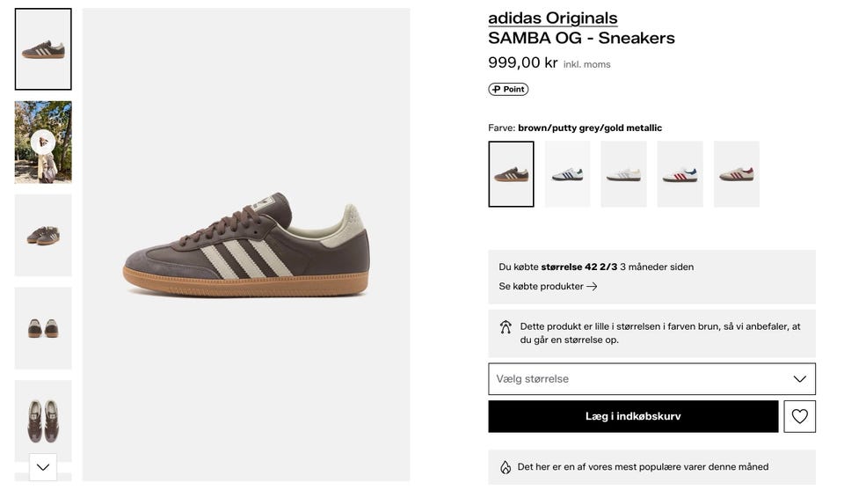Choose the all-white colorway swatch
Screen dimensions: 844x490
[x=623, y=174]
